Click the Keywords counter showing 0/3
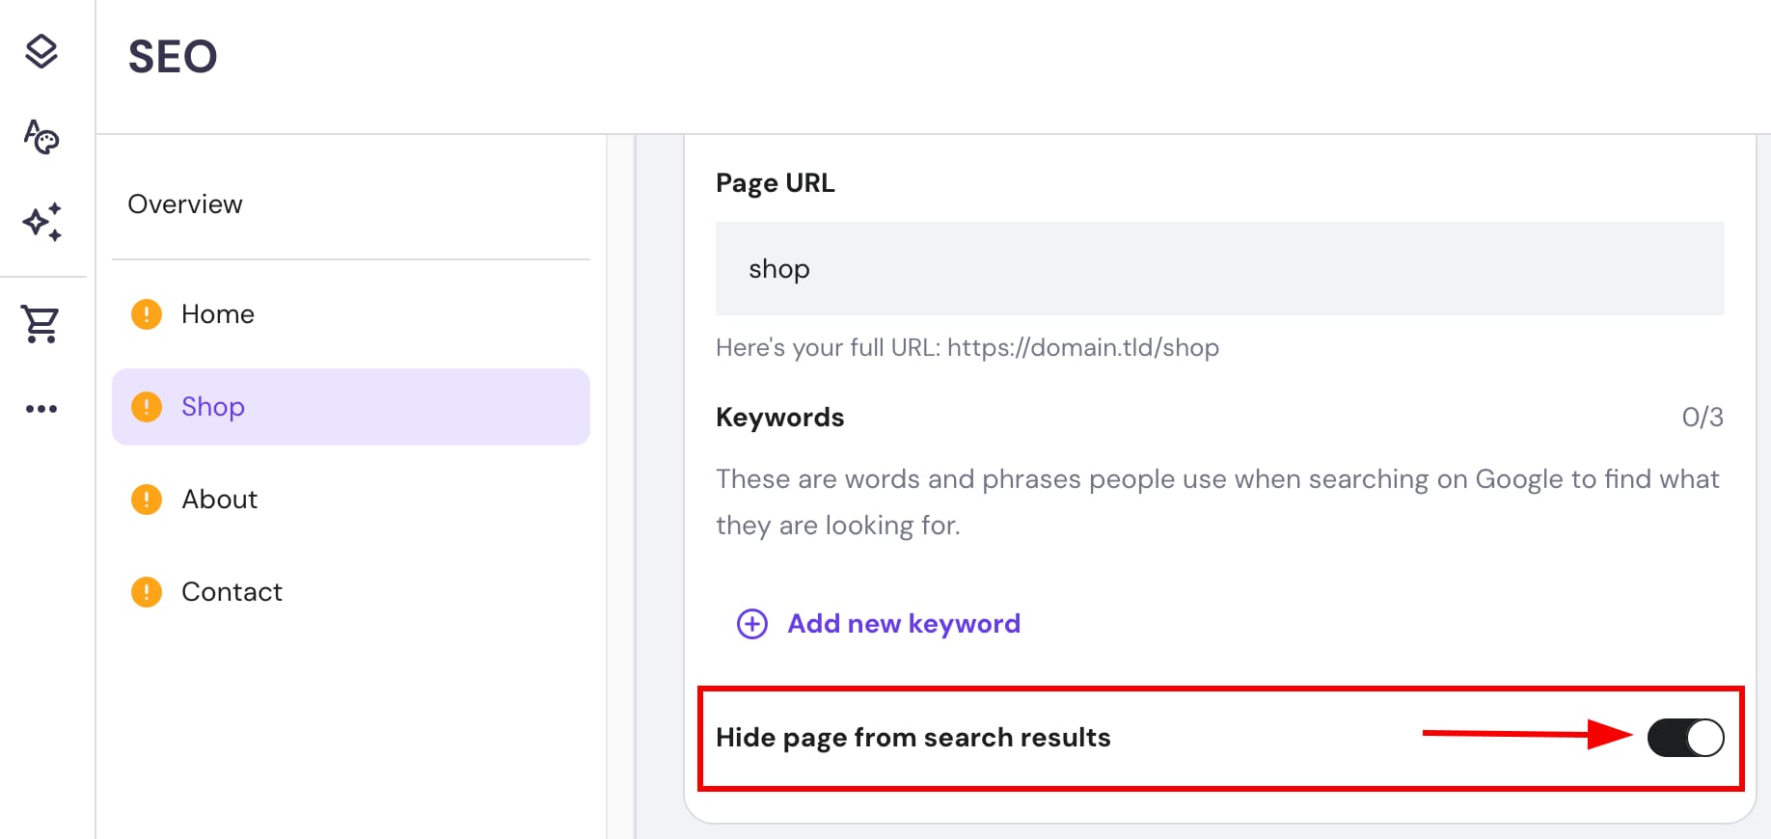1771x839 pixels. coord(1702,417)
